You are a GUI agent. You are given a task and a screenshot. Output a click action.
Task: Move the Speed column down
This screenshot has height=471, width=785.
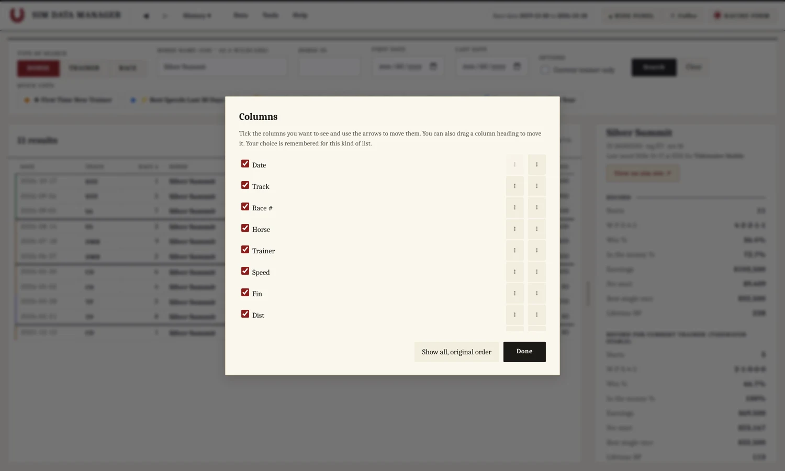point(537,272)
